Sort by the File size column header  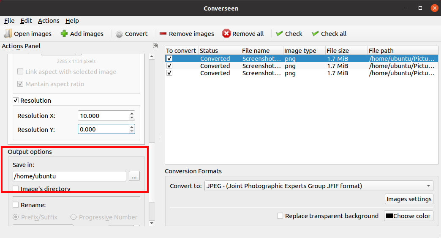[346, 51]
